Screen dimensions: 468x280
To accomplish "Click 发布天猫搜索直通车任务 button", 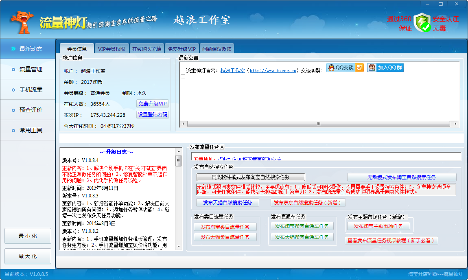I will click(302, 237).
